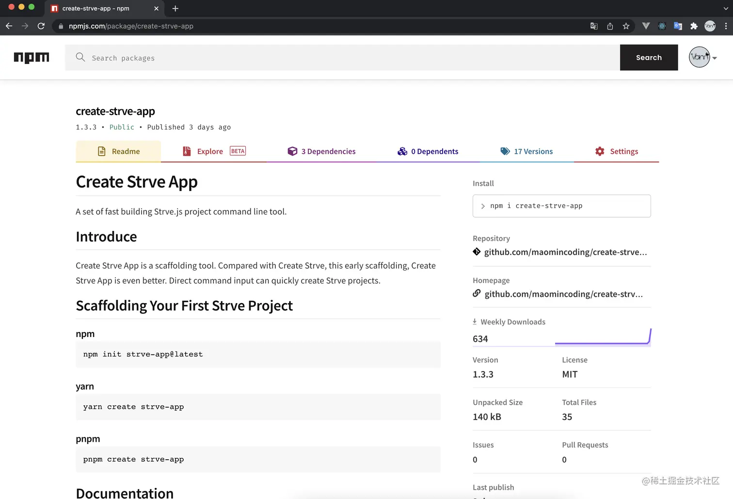Viewport: 733px width, 499px height.
Task: Copy the npm i create-strve-app command
Action: [x=561, y=206]
